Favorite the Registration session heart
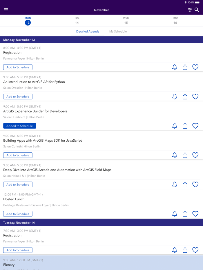 point(195,67)
